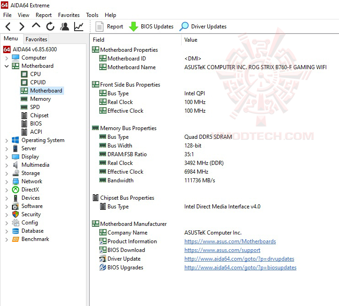Viewport: 339px width, 306px height.
Task: Collapse the Motherboard tree node
Action: pyautogui.click(x=7, y=66)
